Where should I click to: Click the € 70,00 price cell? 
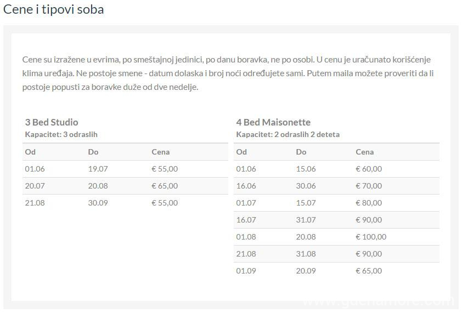(x=369, y=186)
